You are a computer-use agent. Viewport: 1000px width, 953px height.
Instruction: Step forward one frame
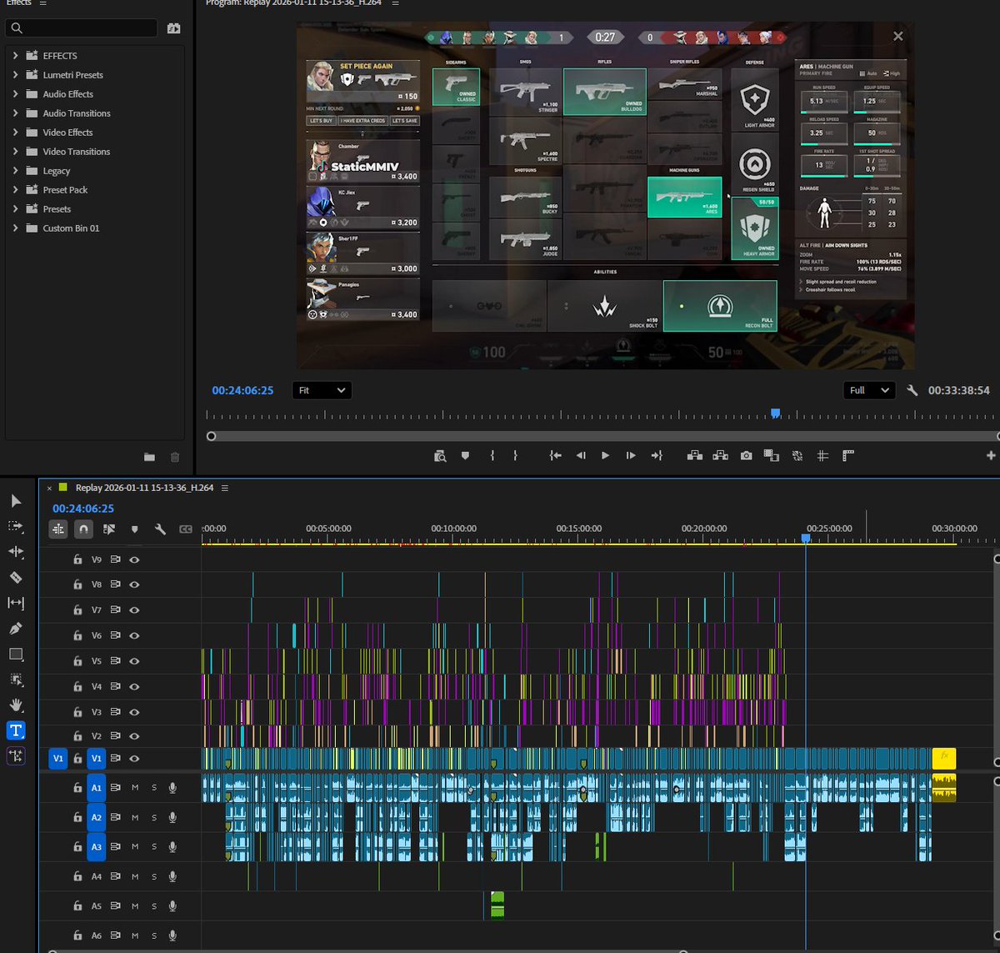(631, 455)
